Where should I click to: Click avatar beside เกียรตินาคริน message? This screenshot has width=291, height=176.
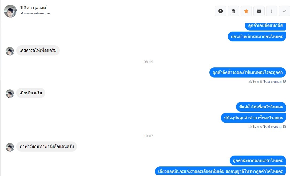[10, 94]
